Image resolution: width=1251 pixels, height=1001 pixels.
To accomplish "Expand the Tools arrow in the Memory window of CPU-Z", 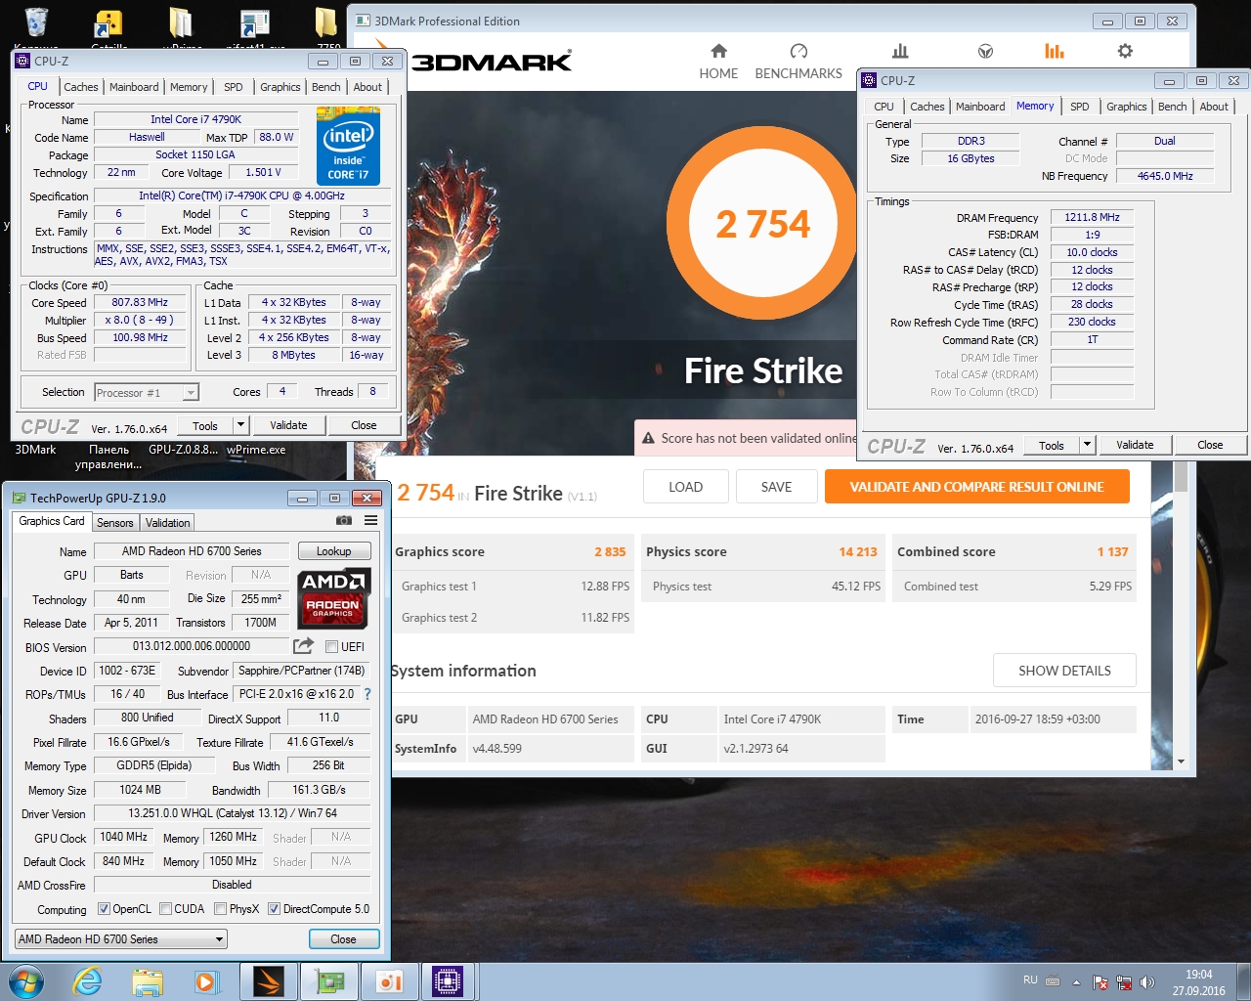I will (x=1087, y=445).
